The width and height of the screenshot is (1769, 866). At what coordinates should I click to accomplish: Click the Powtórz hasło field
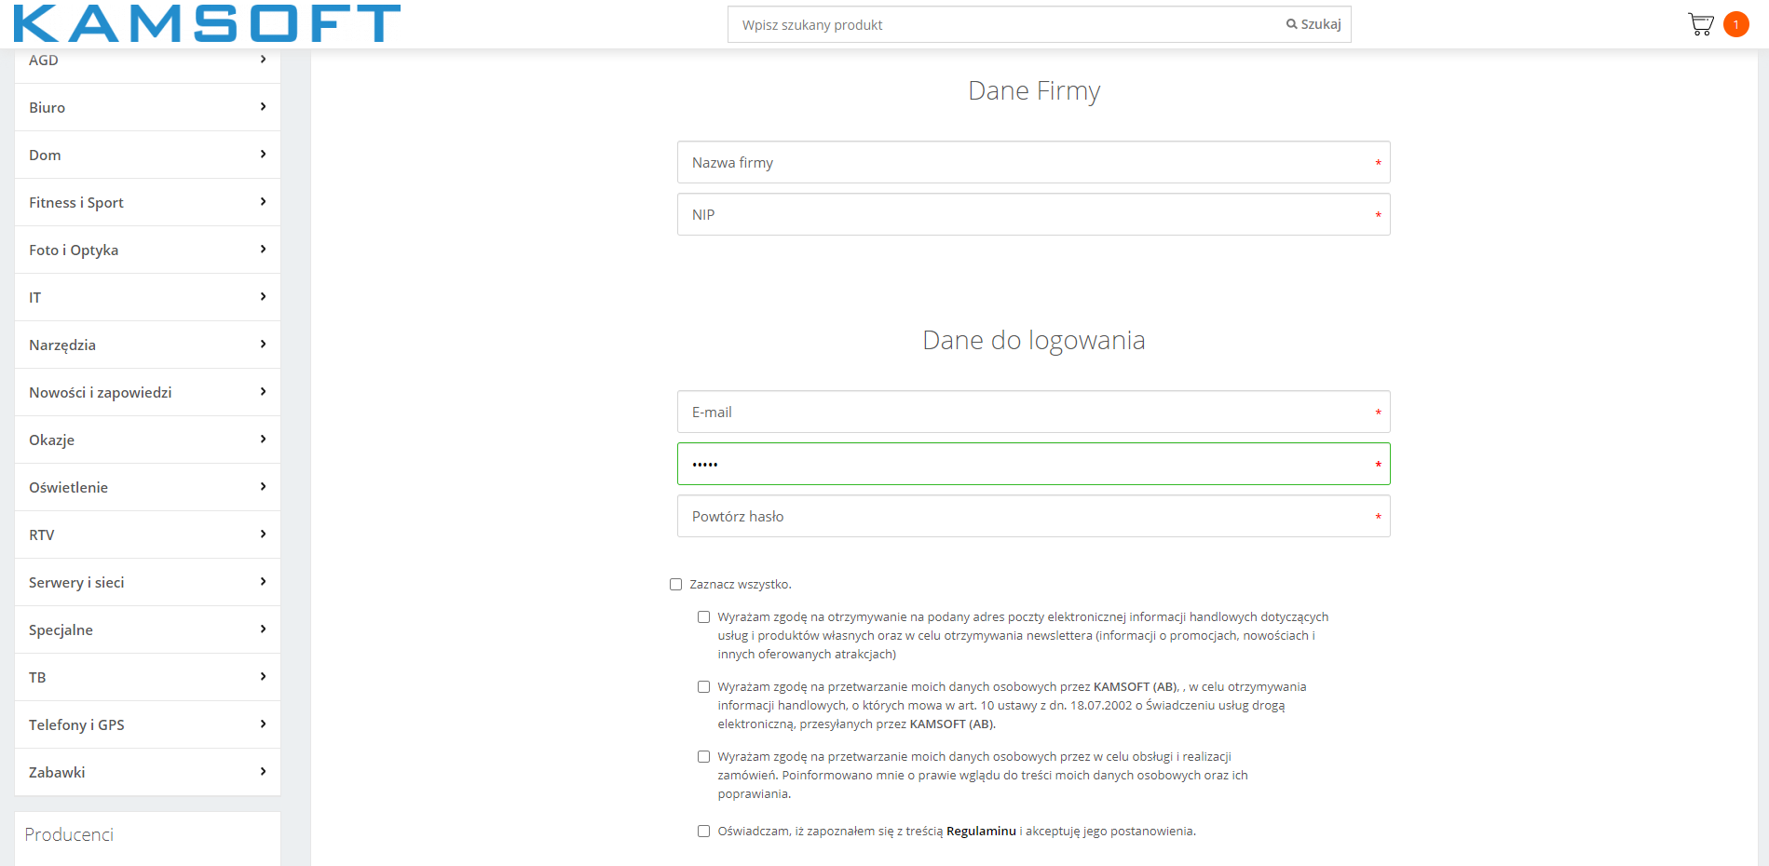(x=1033, y=516)
